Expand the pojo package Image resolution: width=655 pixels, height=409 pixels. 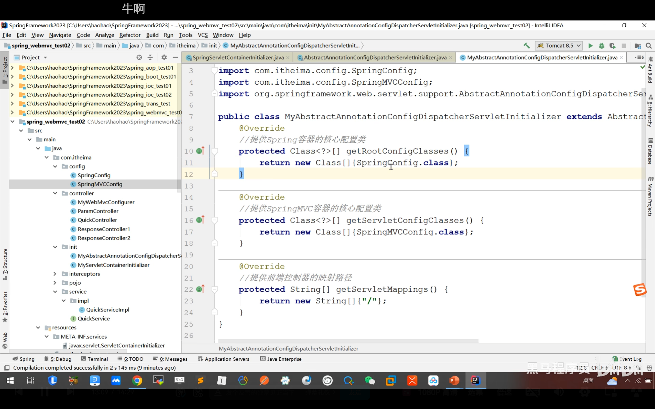55,283
